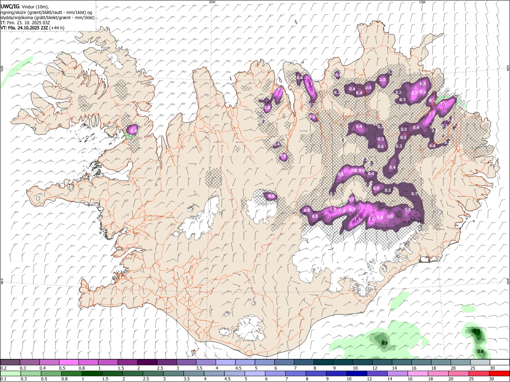Viewport: 510px width, 382px height.
Task: Click the upper scale swatch starting at 14
Action: click(x=402, y=362)
